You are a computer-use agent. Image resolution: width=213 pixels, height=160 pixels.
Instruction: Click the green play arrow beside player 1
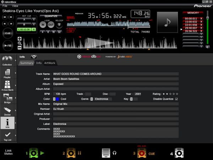[42, 153]
